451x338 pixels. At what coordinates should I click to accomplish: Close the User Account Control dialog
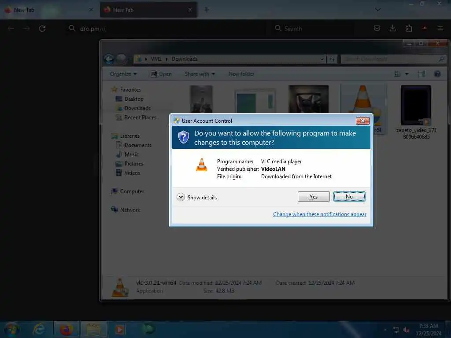(362, 121)
